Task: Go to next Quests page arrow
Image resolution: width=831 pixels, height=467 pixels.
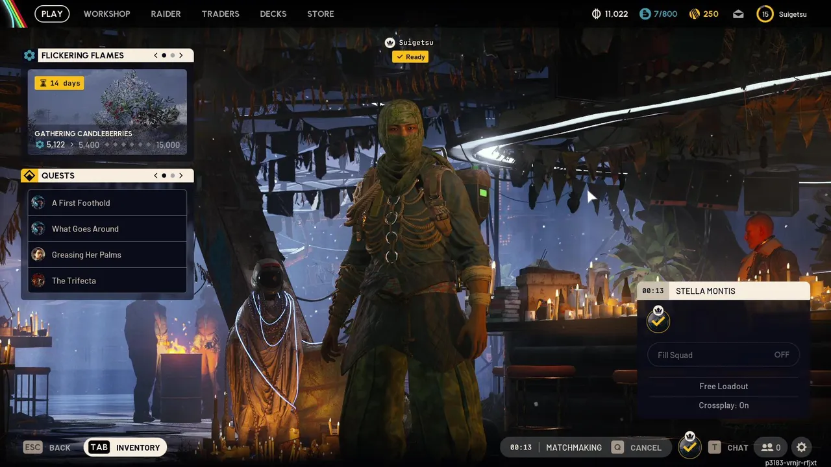Action: pyautogui.click(x=181, y=176)
